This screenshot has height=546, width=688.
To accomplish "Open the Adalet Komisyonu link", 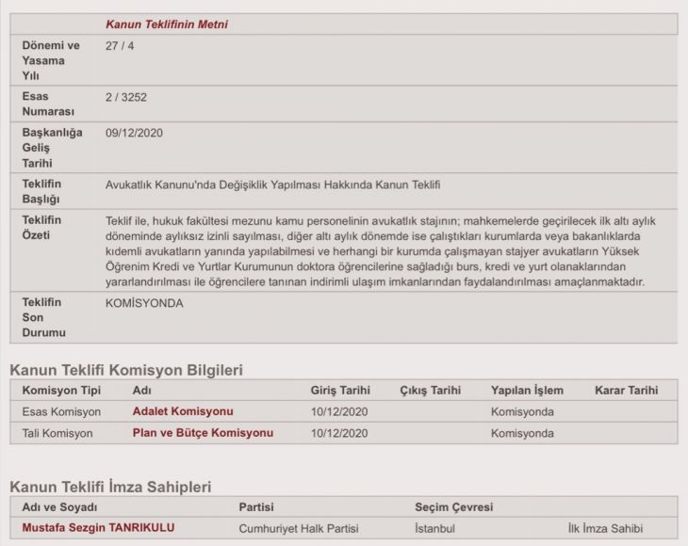I will coord(183,411).
